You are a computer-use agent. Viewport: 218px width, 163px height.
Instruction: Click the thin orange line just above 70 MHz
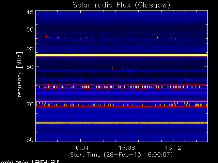pos(122,101)
